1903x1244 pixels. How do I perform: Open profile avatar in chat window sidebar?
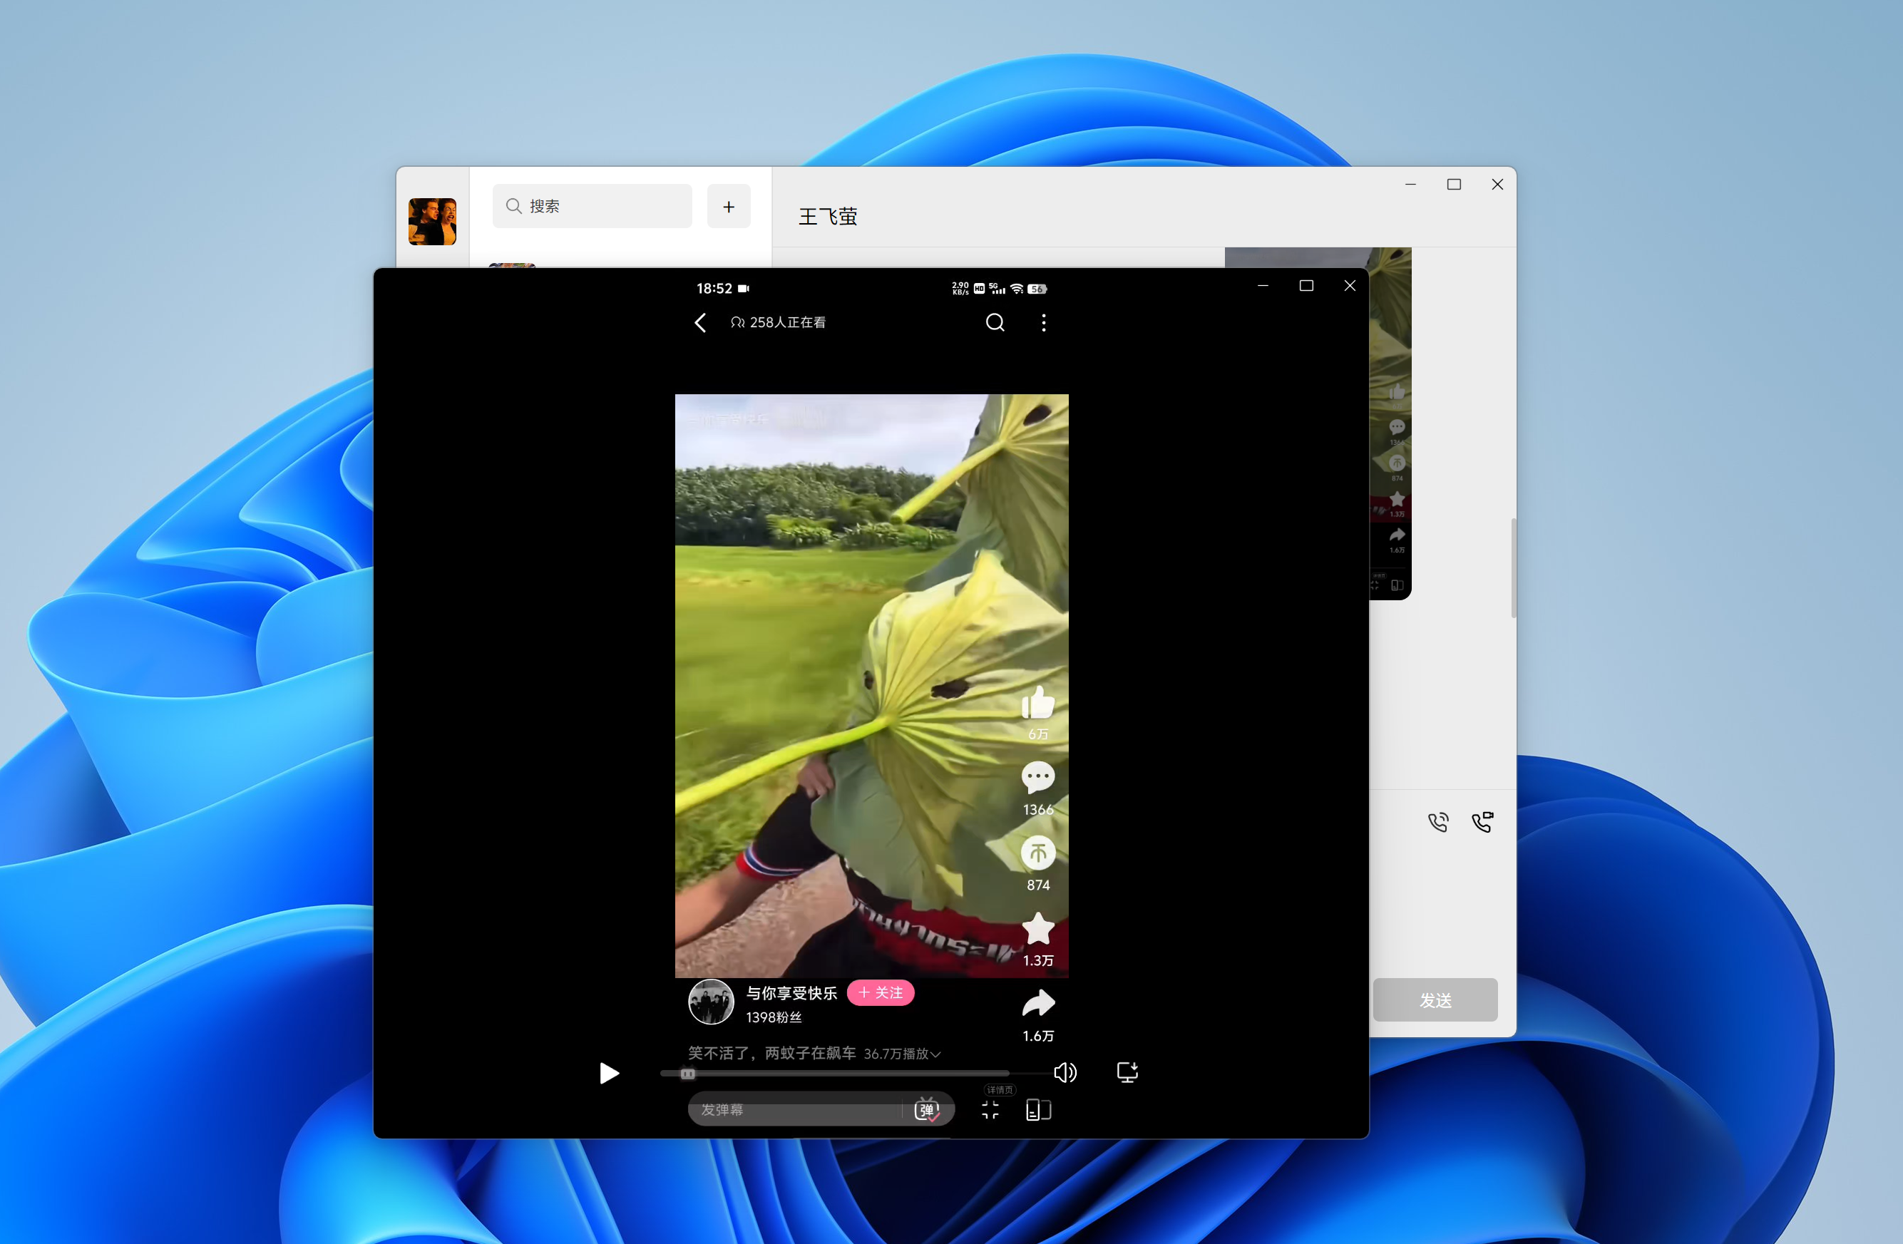433,222
